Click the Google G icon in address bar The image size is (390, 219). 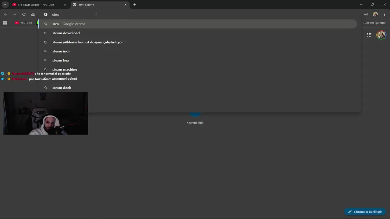(46, 14)
